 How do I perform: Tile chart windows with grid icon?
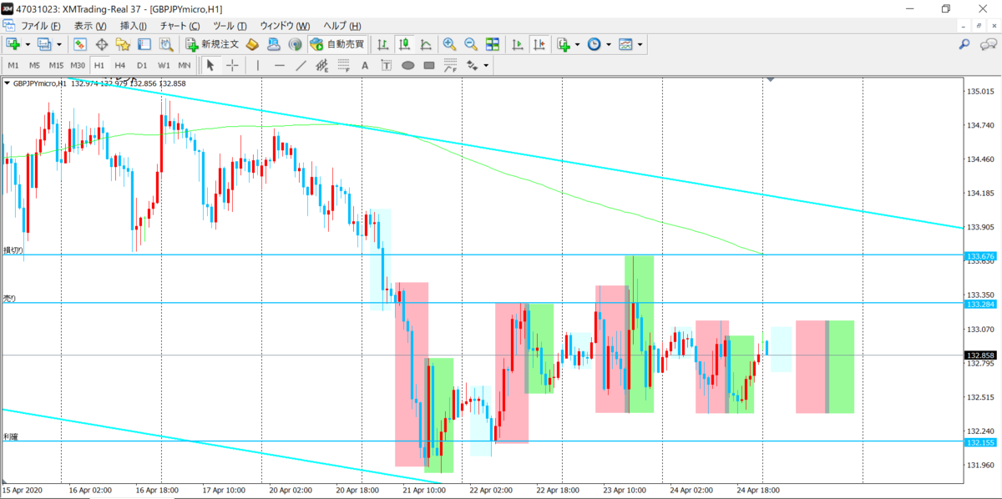(x=493, y=44)
